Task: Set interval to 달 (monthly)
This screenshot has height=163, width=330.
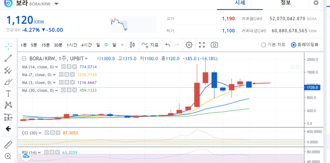Action: (114, 45)
